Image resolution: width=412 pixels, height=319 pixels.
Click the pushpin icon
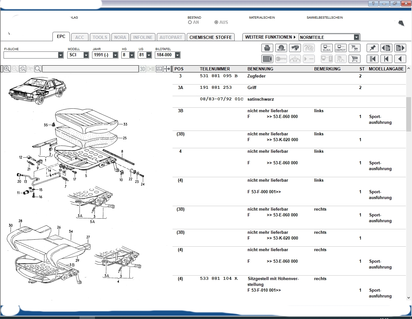click(372, 48)
